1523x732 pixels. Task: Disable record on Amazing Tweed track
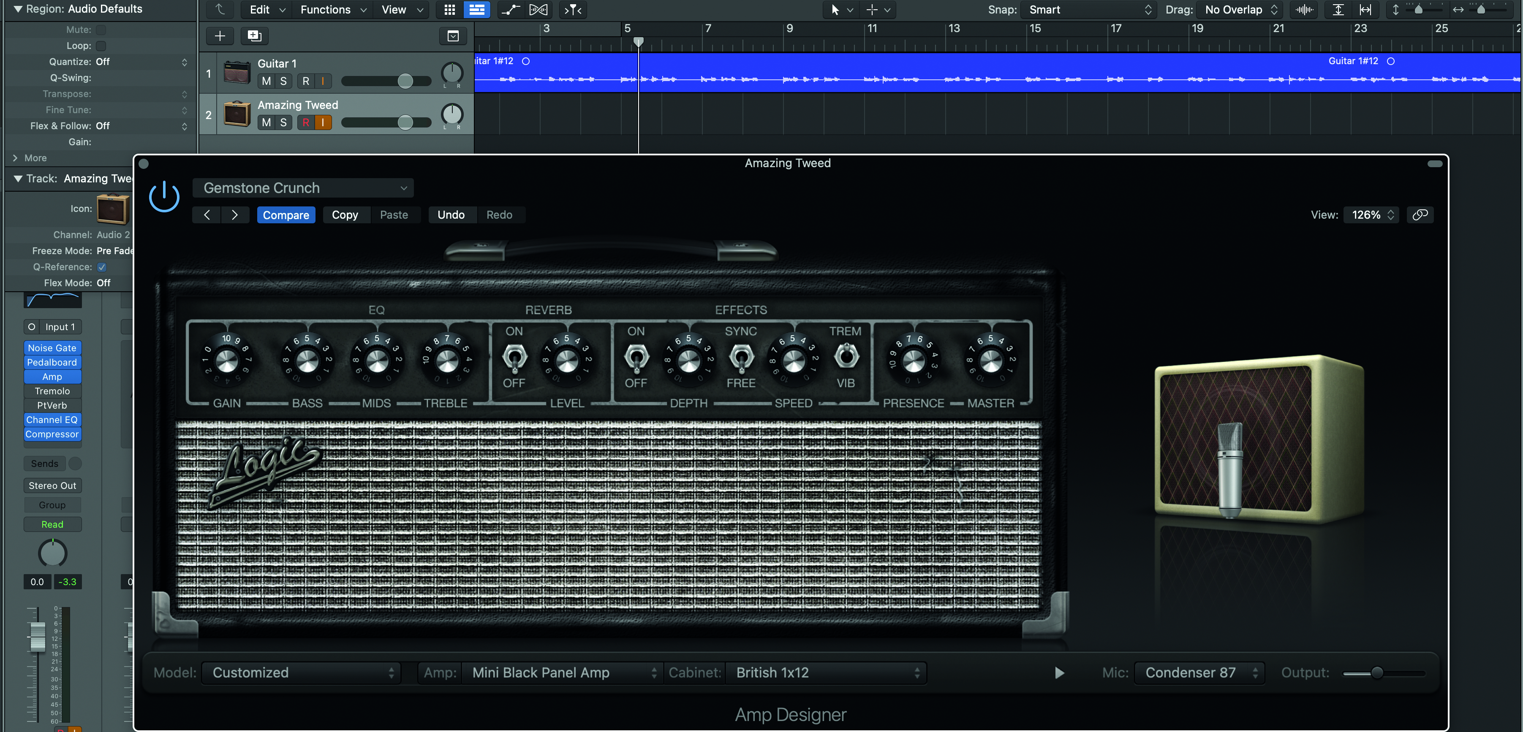[306, 122]
